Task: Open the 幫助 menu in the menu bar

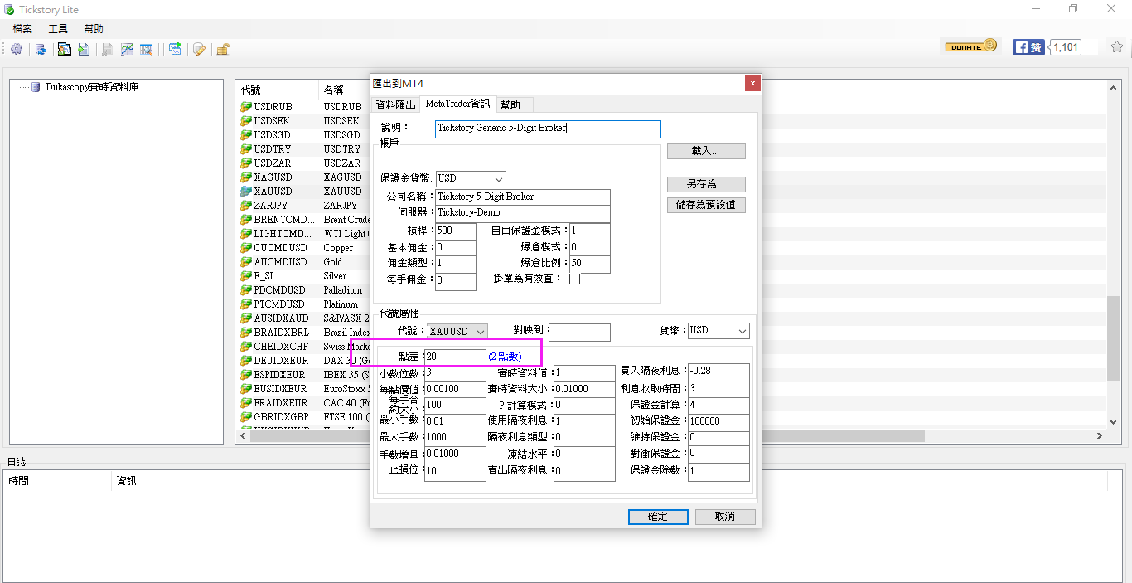Action: pyautogui.click(x=94, y=28)
